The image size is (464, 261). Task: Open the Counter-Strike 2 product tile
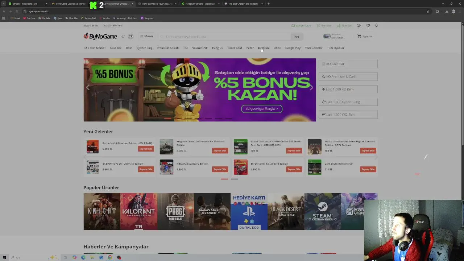click(212, 211)
